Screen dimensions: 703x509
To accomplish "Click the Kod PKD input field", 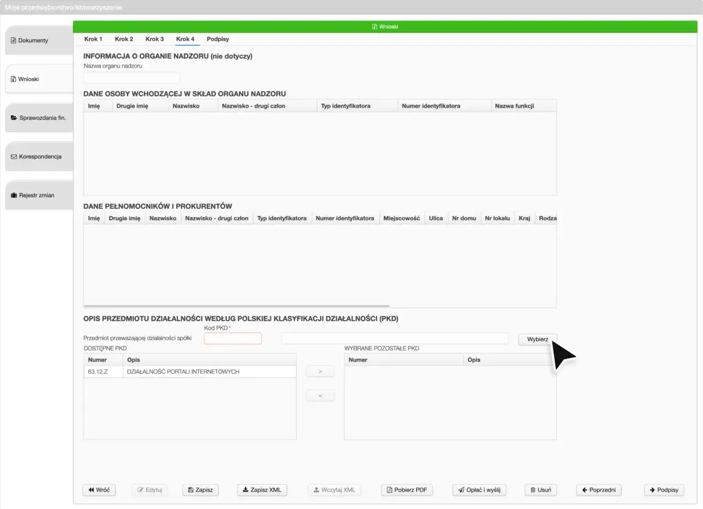I will coord(232,338).
